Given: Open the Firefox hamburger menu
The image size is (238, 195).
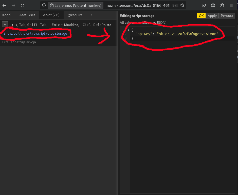Looking at the screenshot, I should click(x=231, y=5).
